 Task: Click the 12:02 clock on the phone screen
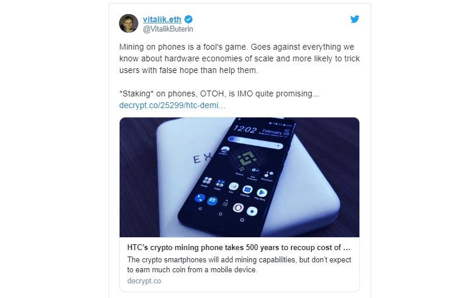pos(245,129)
